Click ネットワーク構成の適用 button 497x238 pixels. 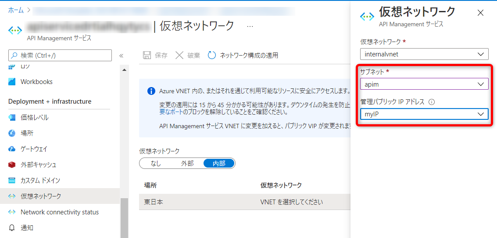(243, 55)
